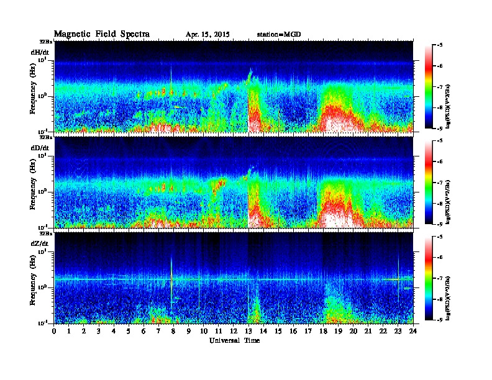Click the hour 24 tick label on the time axis
Image resolution: width=492 pixels, height=380 pixels.
(x=413, y=331)
